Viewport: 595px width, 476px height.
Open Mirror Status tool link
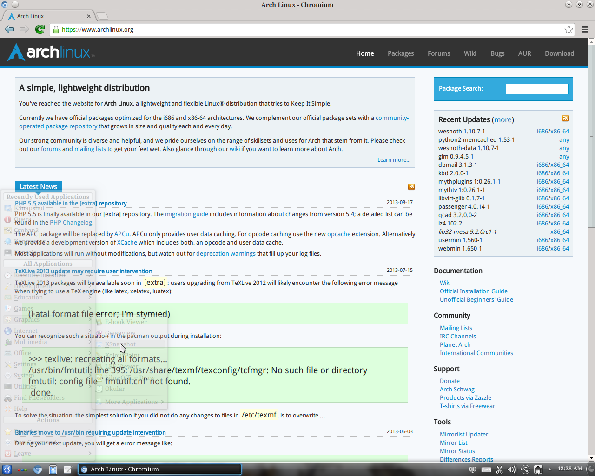tap(457, 451)
